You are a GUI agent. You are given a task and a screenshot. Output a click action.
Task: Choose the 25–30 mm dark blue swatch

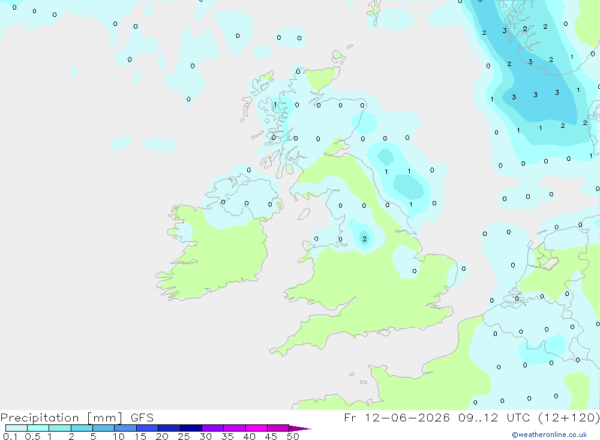(191, 428)
